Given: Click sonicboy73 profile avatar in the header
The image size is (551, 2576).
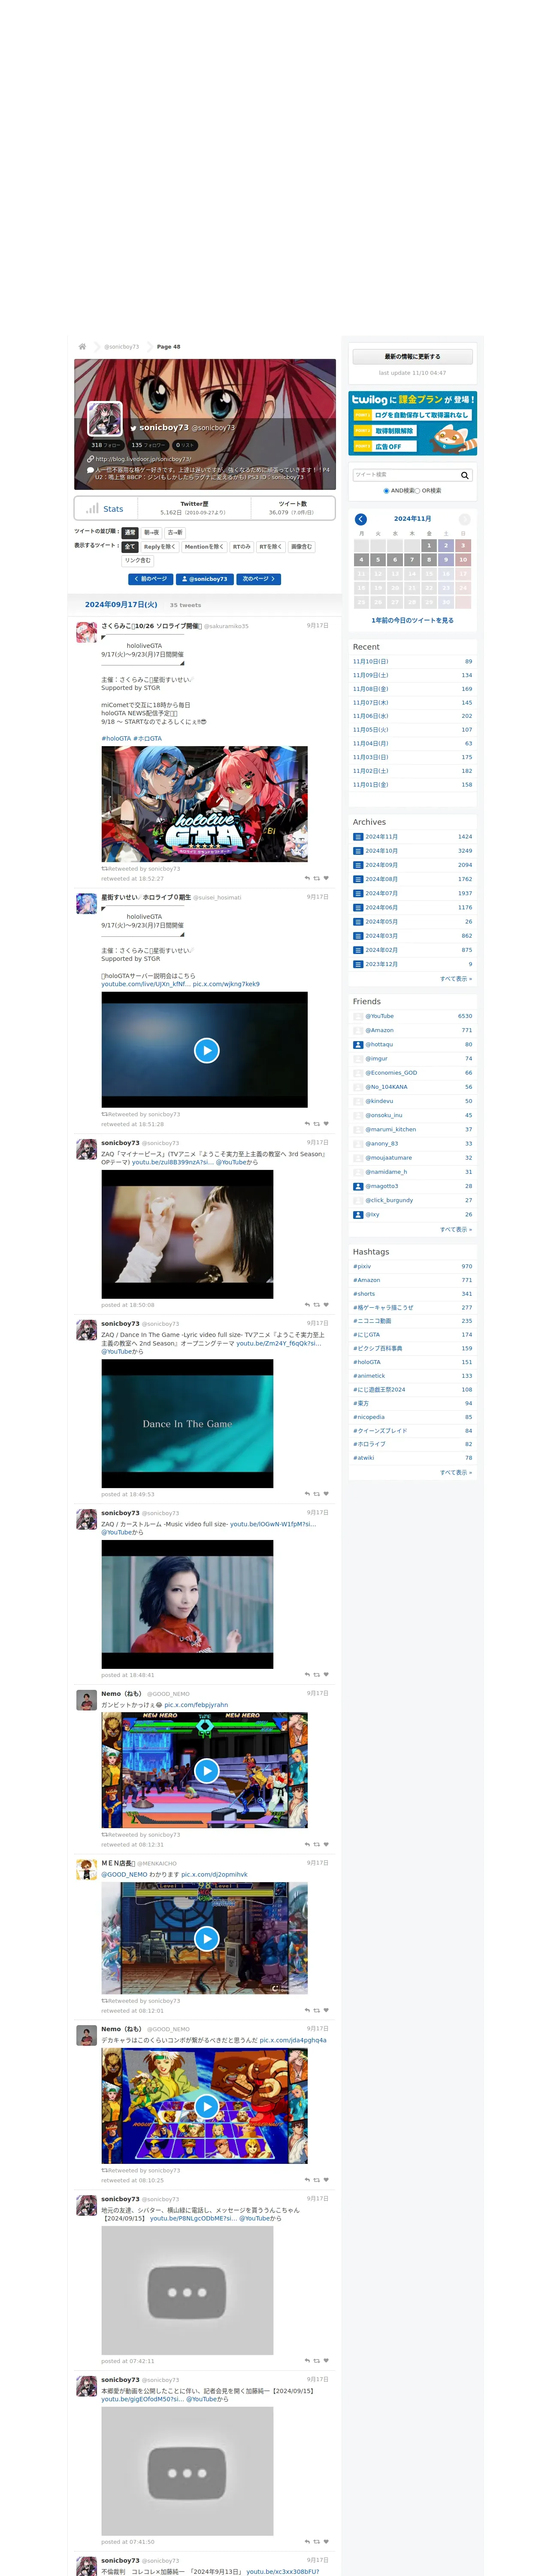Looking at the screenshot, I should point(105,419).
